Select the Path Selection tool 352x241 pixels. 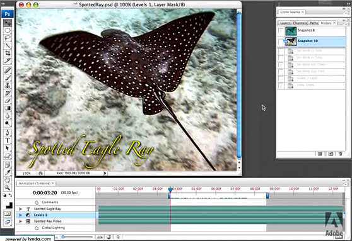(8, 148)
